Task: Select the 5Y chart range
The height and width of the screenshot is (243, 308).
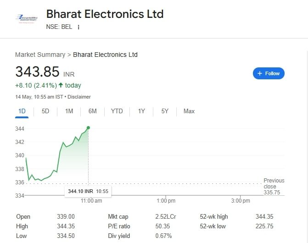Action: (x=165, y=111)
